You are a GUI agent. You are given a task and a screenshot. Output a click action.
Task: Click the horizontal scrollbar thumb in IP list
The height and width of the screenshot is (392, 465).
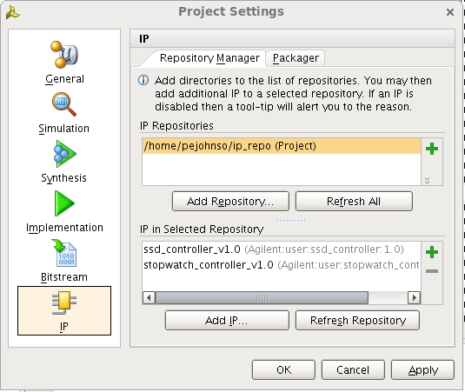pos(262,297)
